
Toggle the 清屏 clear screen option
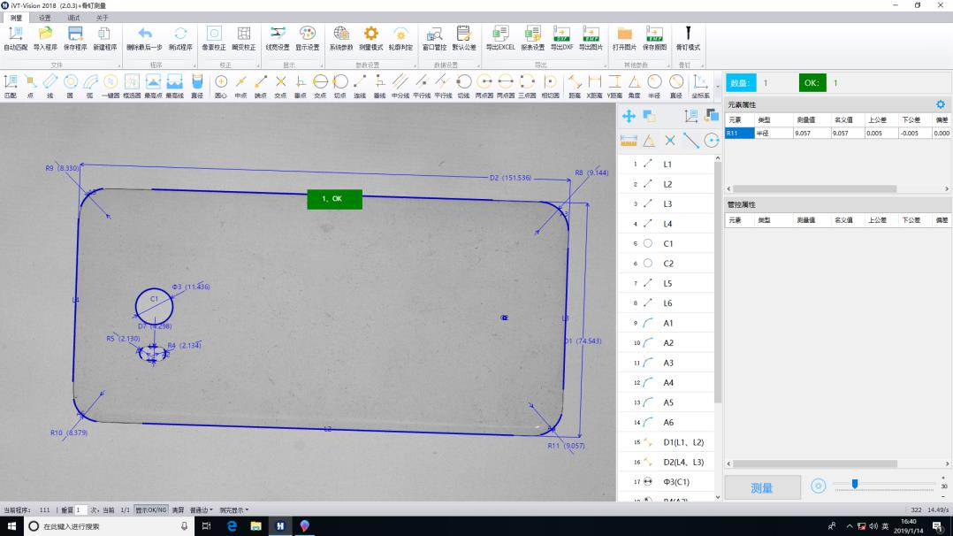click(x=178, y=510)
